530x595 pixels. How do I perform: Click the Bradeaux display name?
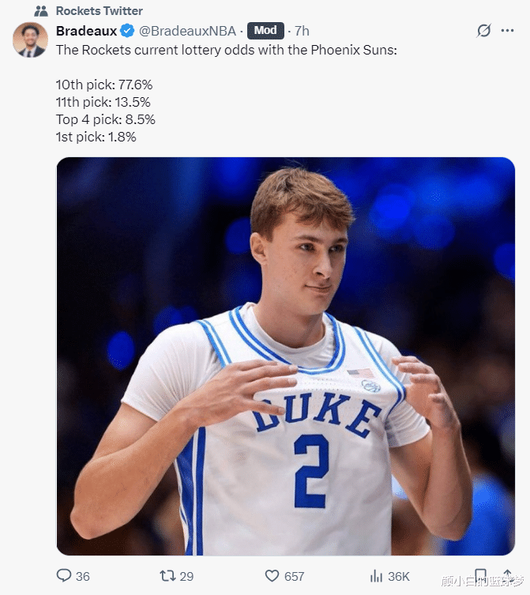tap(86, 31)
